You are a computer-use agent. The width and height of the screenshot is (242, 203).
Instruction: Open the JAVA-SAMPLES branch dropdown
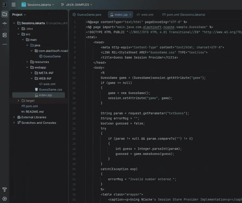click(x=76, y=4)
